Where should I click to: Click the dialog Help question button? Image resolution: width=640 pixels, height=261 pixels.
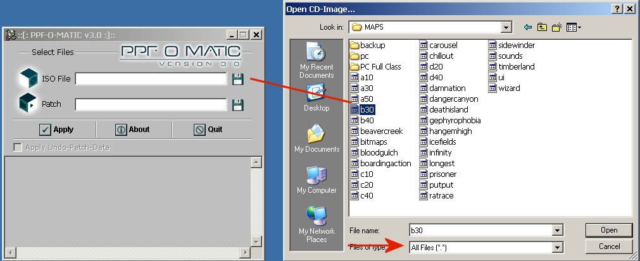[x=618, y=9]
